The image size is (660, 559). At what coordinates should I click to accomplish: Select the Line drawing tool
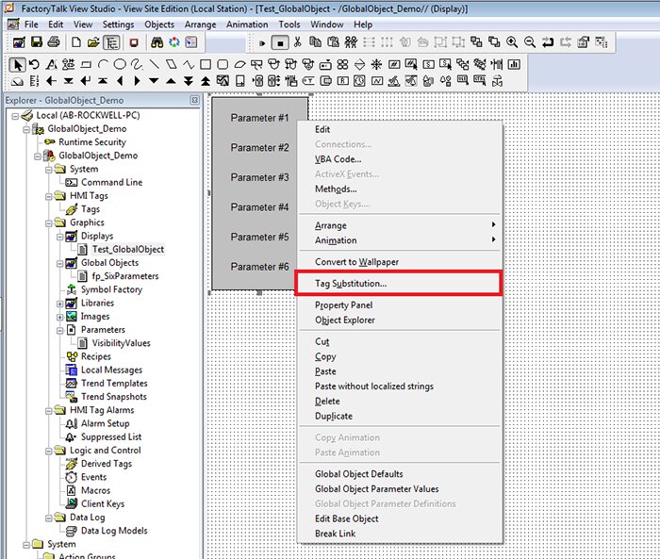[x=155, y=64]
